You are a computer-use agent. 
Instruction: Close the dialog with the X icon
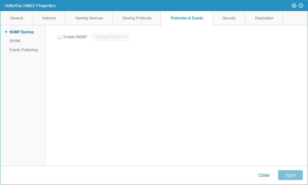301,6
